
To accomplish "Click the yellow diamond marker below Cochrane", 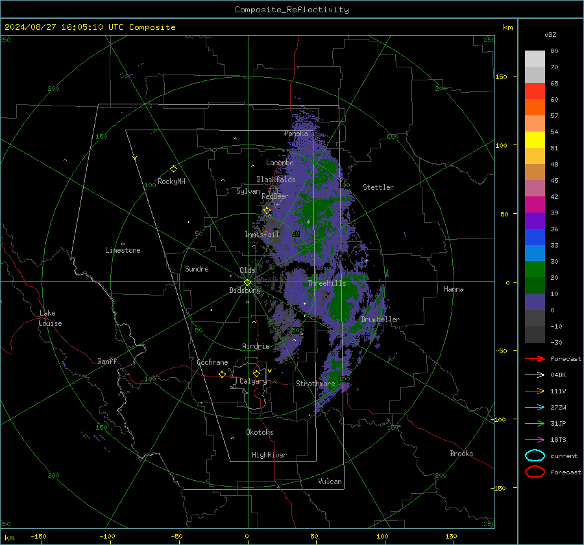I will [x=222, y=374].
